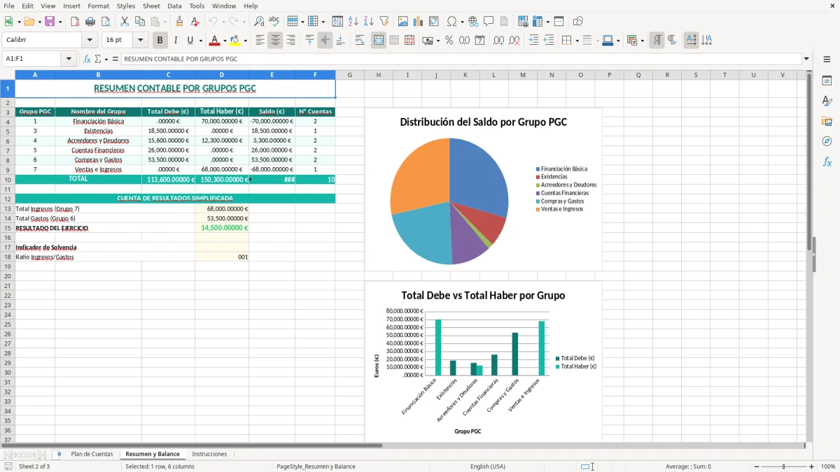Toggle the AutoFilter funnel icon
Screen dimensions: 840x472
click(384, 22)
